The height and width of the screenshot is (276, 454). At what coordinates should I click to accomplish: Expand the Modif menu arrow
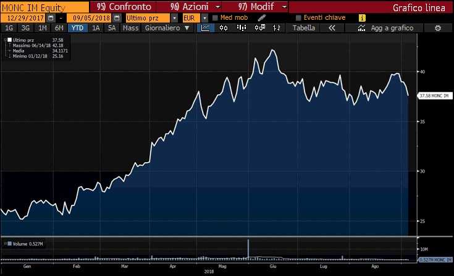[284, 7]
